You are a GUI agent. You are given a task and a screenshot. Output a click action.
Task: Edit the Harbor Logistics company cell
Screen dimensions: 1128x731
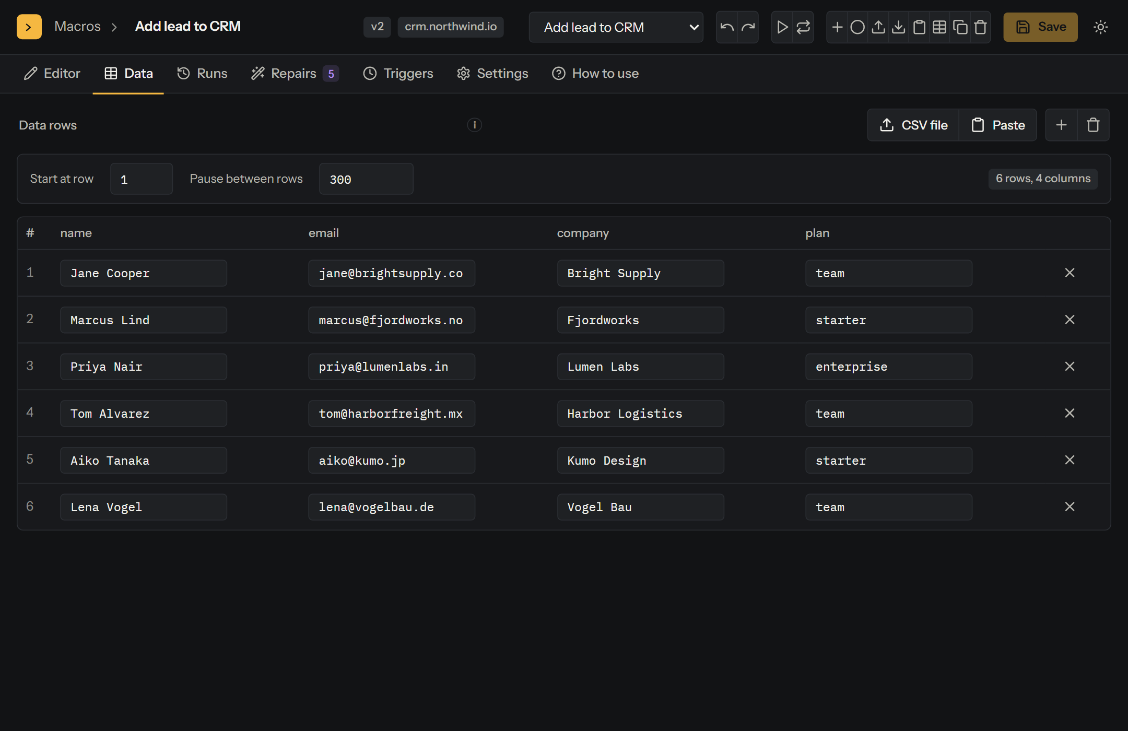[640, 414]
